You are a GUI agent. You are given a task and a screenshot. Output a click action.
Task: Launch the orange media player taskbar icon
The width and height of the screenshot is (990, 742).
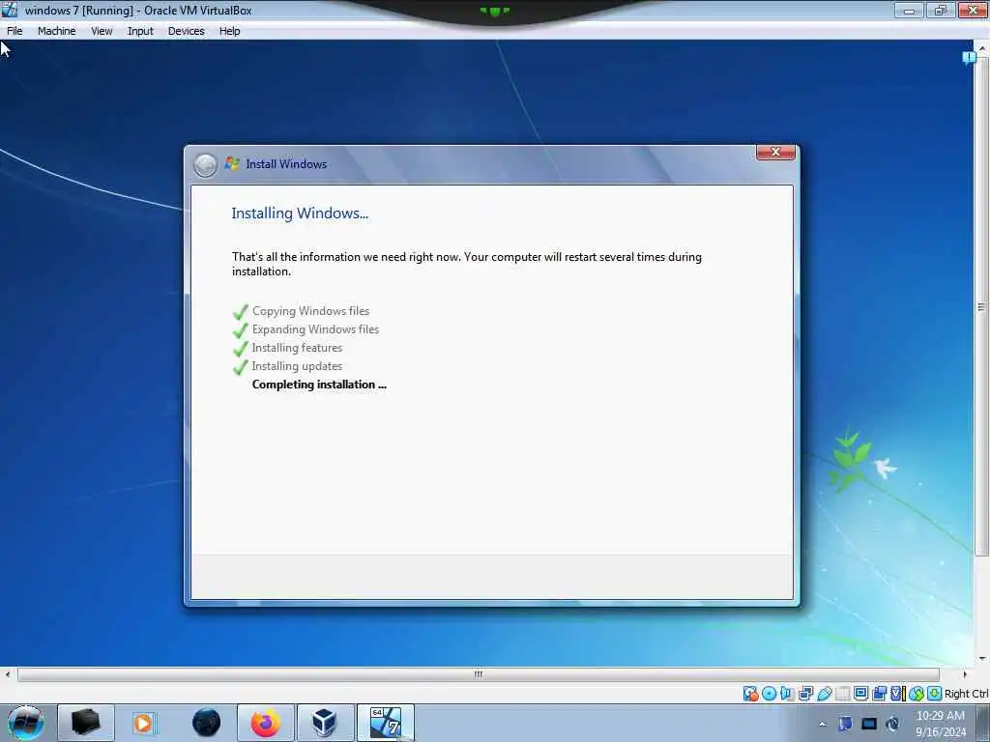(143, 723)
